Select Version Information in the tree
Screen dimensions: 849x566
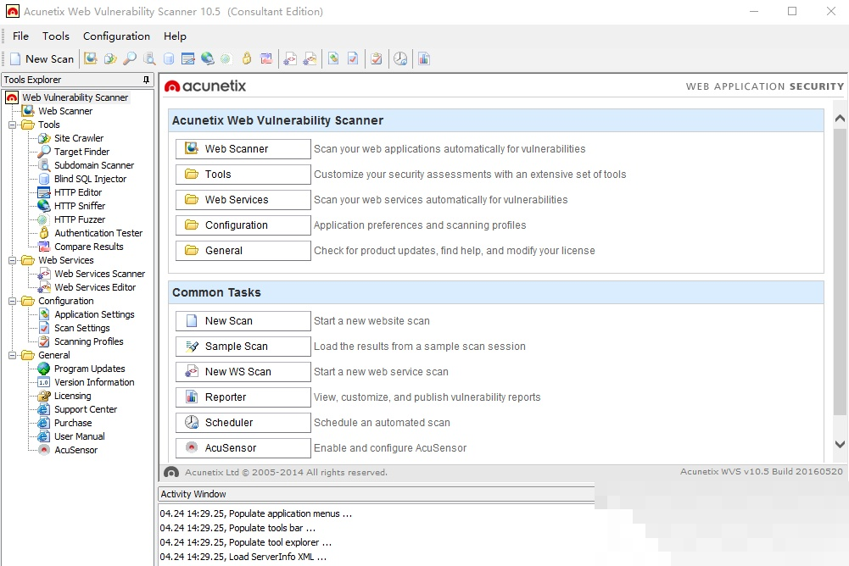point(94,382)
